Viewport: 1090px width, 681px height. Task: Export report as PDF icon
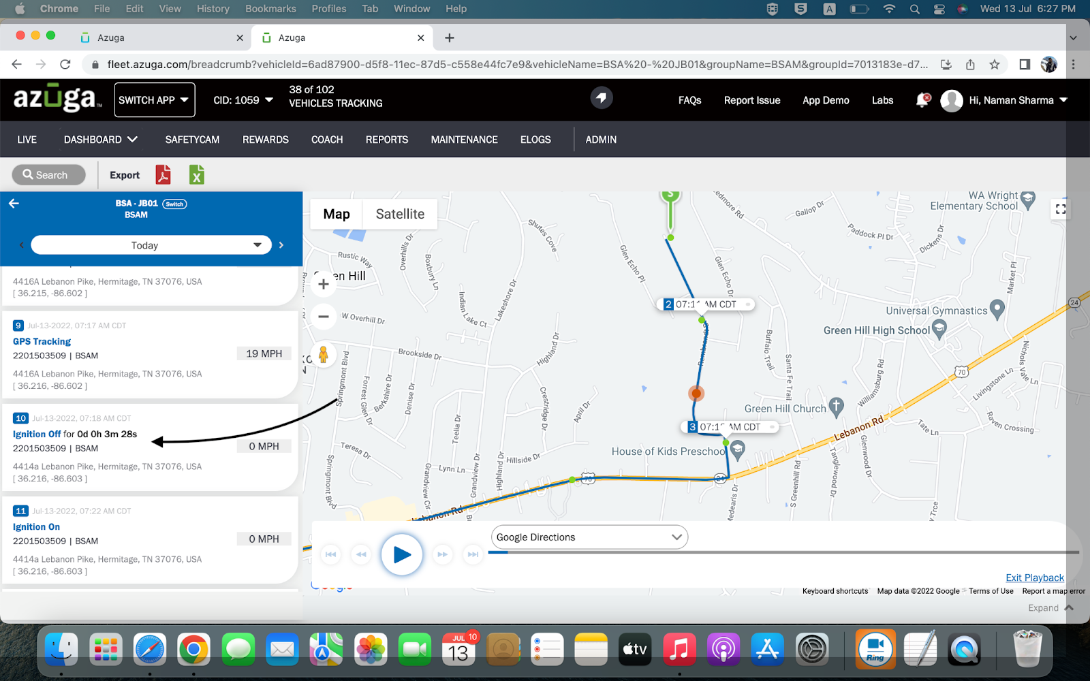tap(163, 175)
